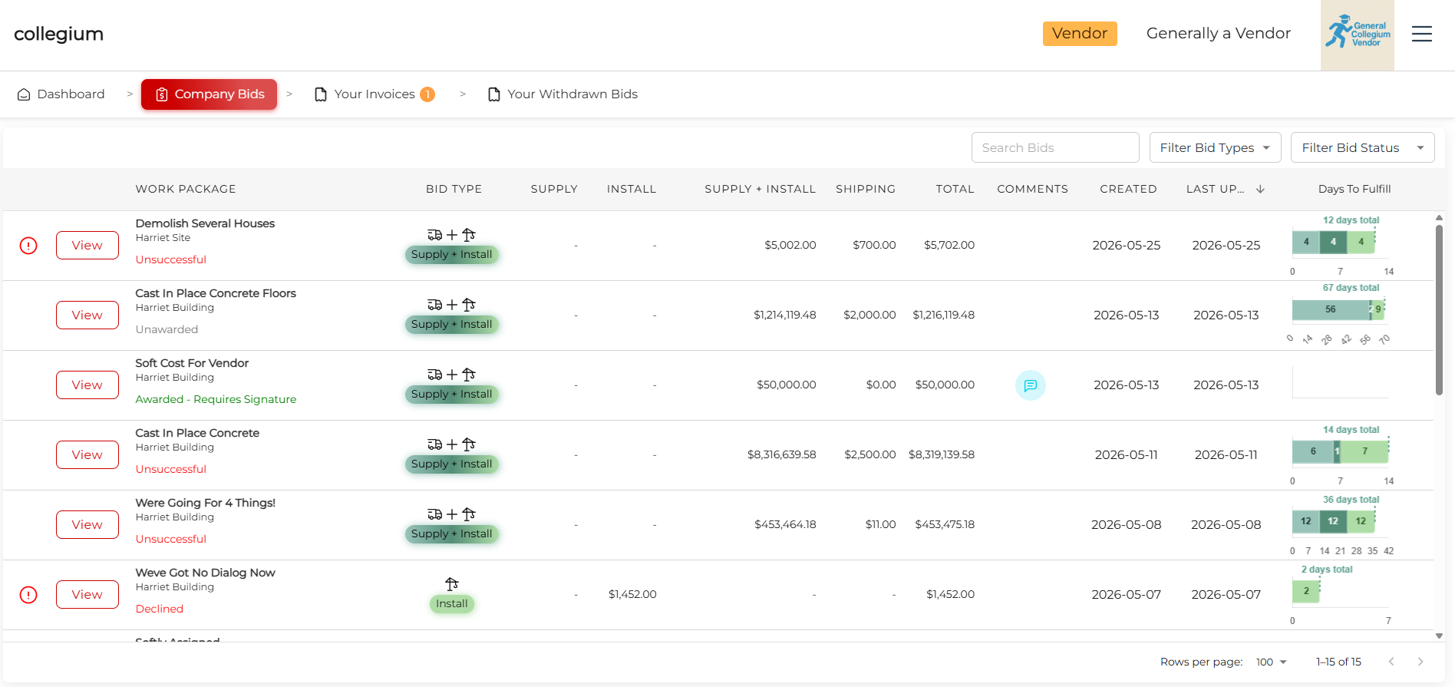Open the Your Withdrawn Bids tab
The width and height of the screenshot is (1455, 687).
point(563,94)
